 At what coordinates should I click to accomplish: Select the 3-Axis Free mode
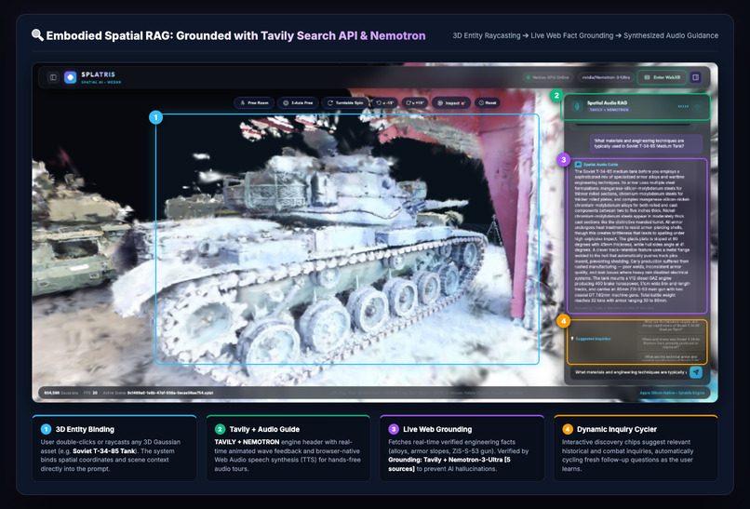[298, 103]
